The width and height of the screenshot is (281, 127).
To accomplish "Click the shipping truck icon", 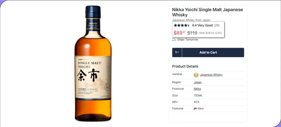I will click(174, 40).
